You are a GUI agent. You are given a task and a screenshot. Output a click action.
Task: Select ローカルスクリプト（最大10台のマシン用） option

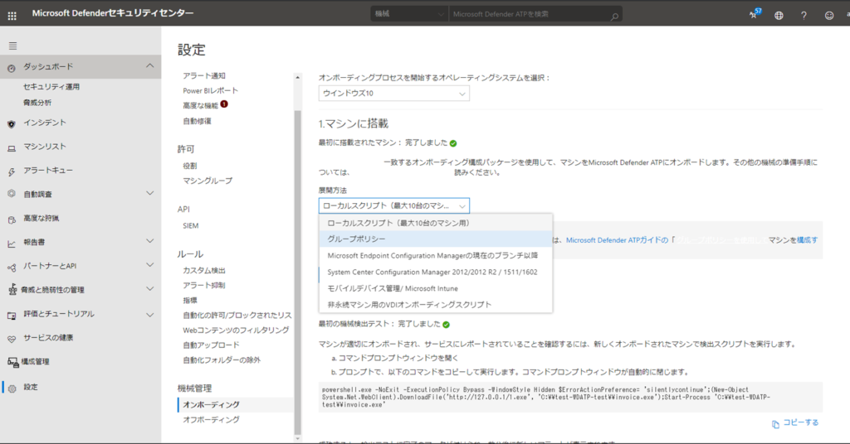pos(436,223)
